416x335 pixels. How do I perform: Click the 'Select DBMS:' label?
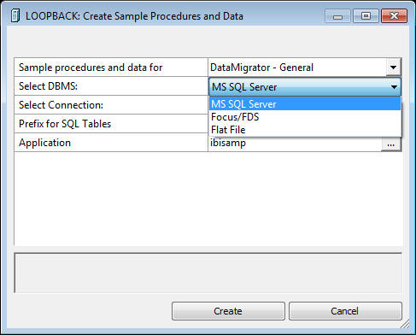[48, 86]
